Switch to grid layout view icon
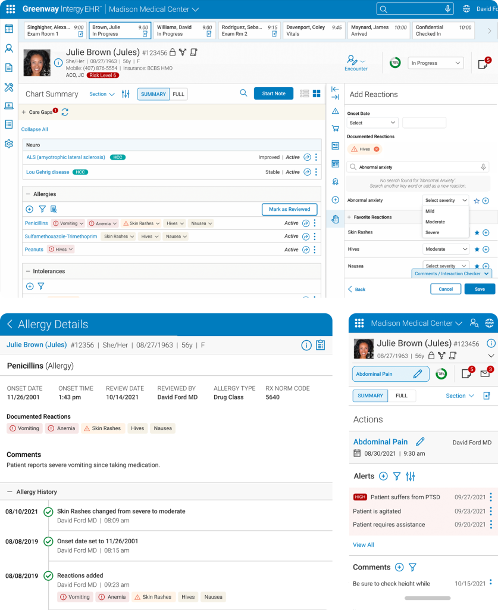The width and height of the screenshot is (498, 610). (317, 94)
